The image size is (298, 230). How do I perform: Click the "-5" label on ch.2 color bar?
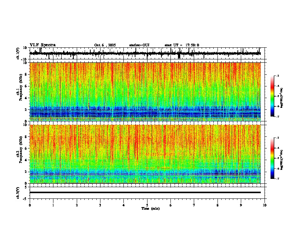278,158
